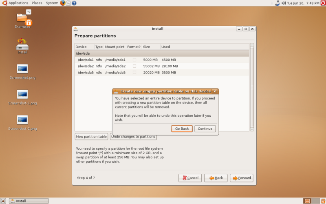Select Screenshot.png desktop file
Image resolution: width=326 pixels, height=204 pixels.
pyautogui.click(x=22, y=72)
